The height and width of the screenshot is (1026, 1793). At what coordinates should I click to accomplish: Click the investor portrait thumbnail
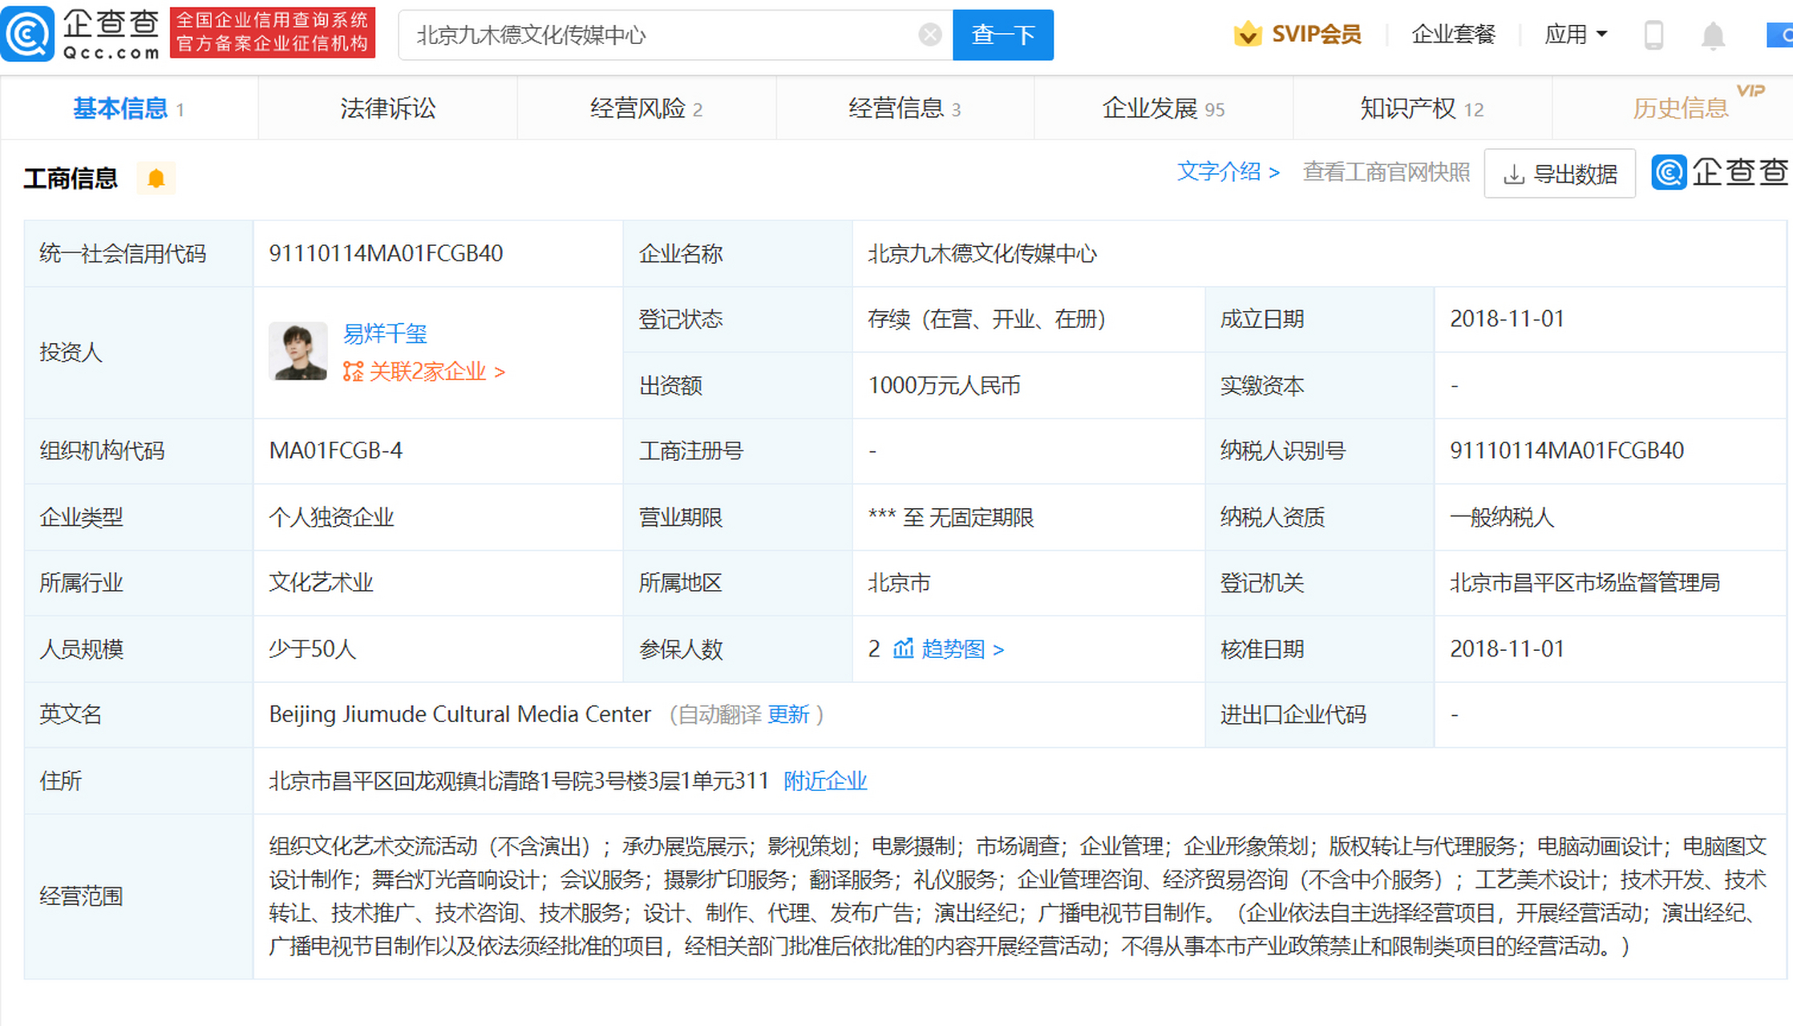tap(297, 351)
